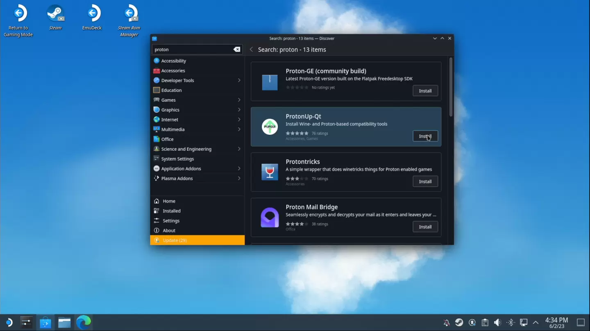The image size is (590, 331).
Task: Open the display configuration tray icon
Action: pos(523,322)
